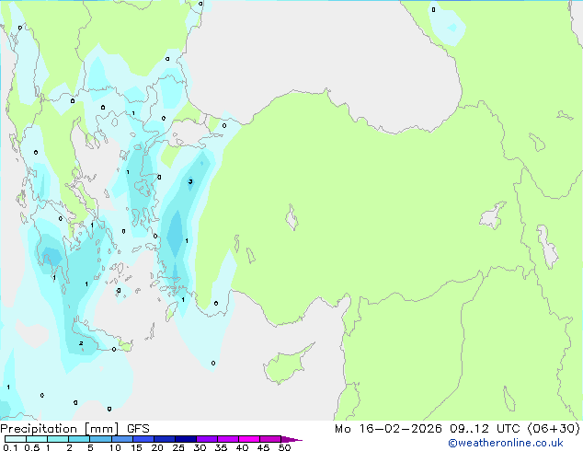
Task: Click the legend tick label '50'
Action: [284, 447]
